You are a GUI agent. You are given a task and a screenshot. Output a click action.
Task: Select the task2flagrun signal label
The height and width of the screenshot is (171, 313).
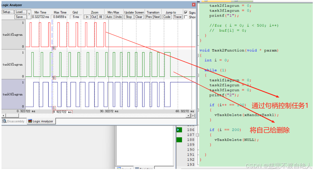pyautogui.click(x=12, y=64)
